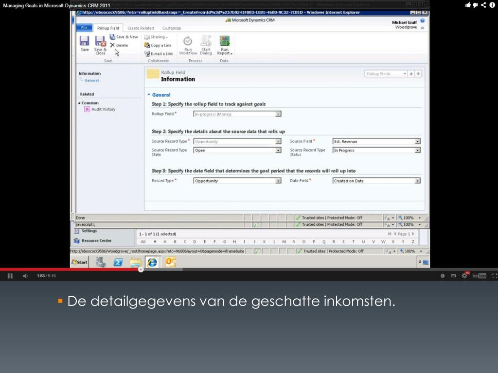This screenshot has height=373, width=498.
Task: Click the Save & Close icon
Action: point(100,45)
